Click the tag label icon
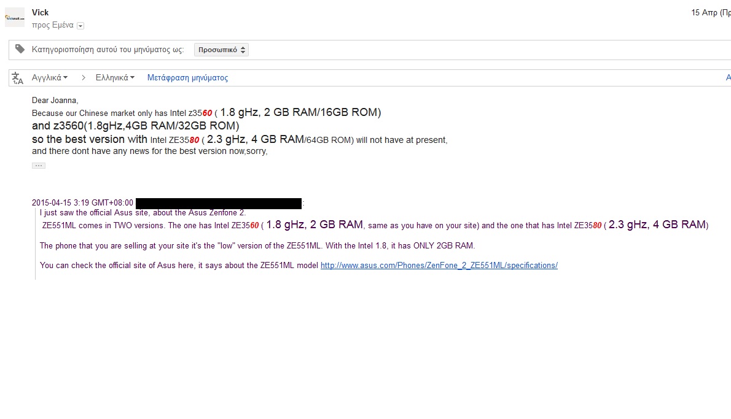 click(20, 49)
